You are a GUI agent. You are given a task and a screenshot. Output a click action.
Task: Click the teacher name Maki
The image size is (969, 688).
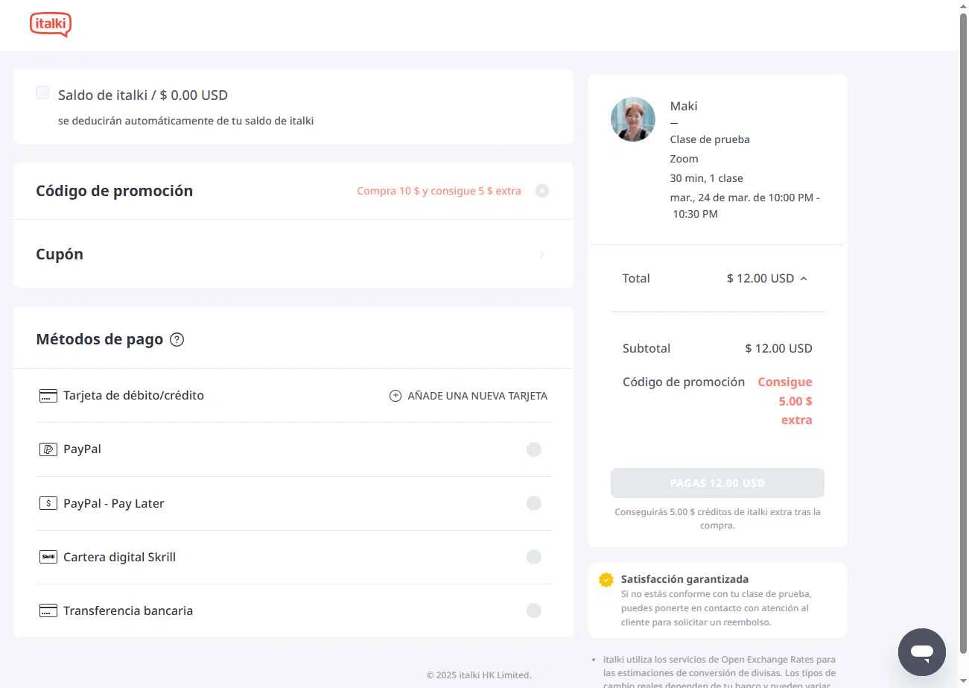(684, 106)
